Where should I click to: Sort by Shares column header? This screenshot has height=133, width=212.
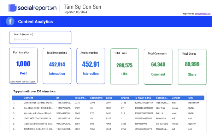tap(125, 98)
